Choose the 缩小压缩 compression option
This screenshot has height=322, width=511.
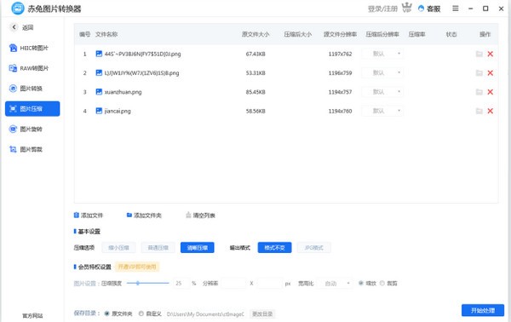click(x=118, y=248)
